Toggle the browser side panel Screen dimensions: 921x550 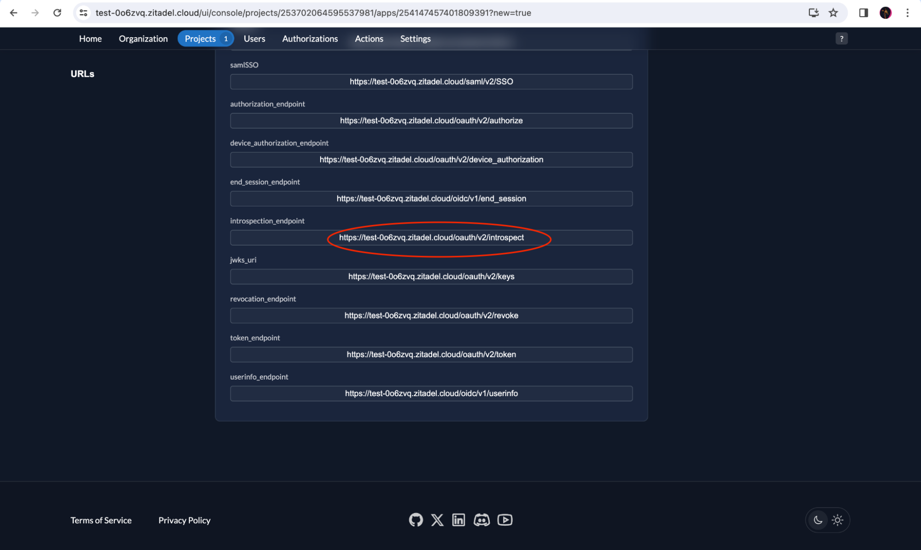pyautogui.click(x=863, y=13)
